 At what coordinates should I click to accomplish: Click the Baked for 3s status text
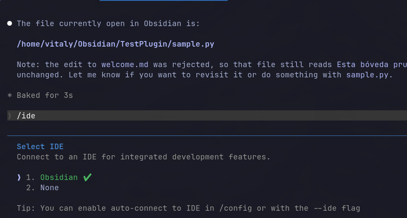pos(45,95)
